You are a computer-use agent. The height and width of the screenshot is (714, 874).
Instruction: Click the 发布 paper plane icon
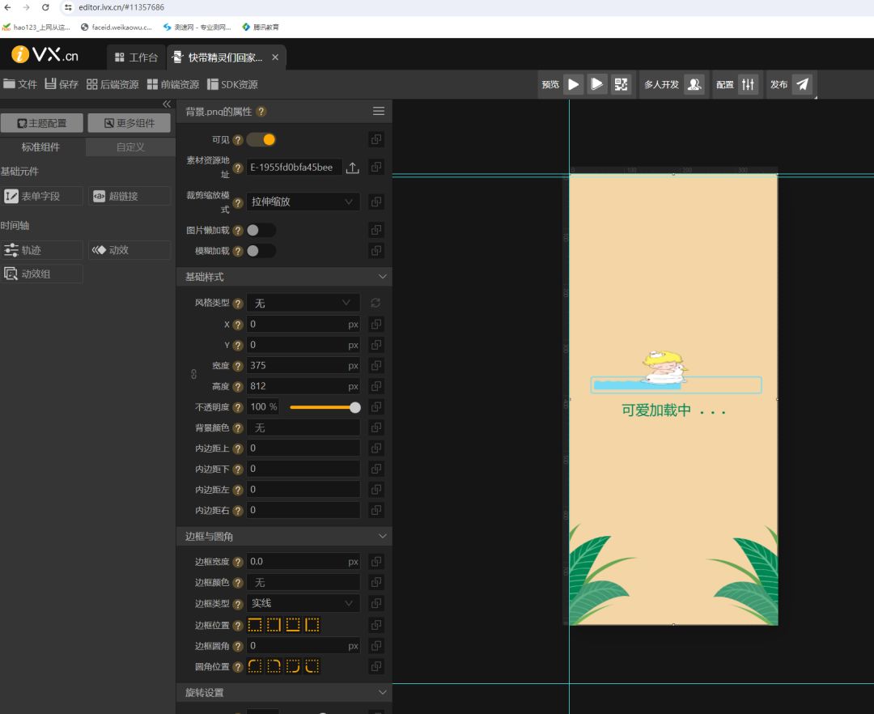(801, 84)
